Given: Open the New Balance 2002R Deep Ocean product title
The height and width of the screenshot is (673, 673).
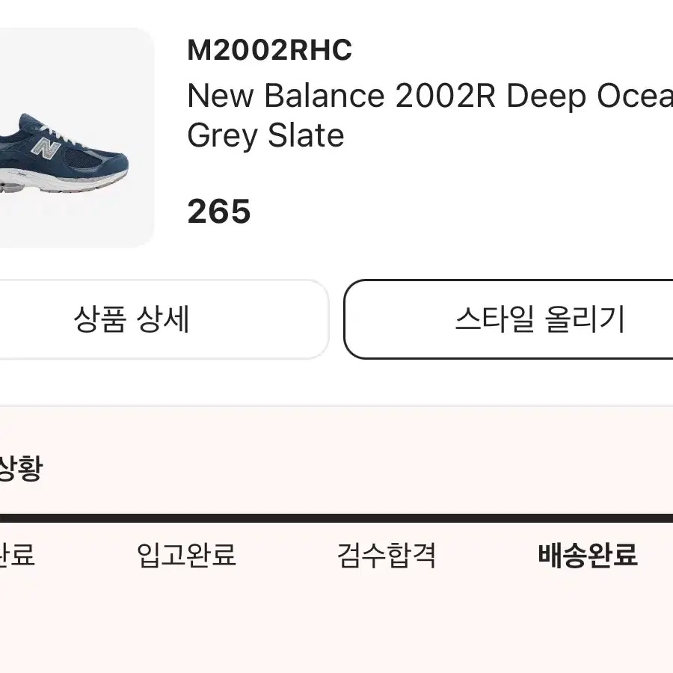Looking at the screenshot, I should point(430,96).
